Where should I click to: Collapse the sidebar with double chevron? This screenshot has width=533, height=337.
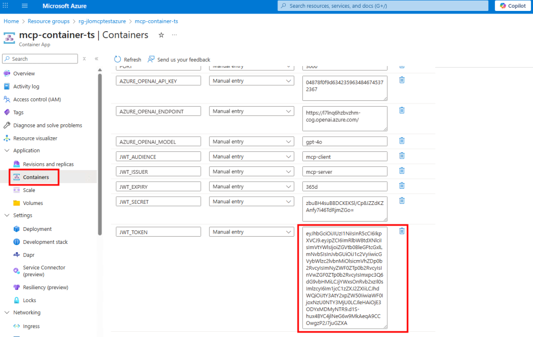coord(96,59)
